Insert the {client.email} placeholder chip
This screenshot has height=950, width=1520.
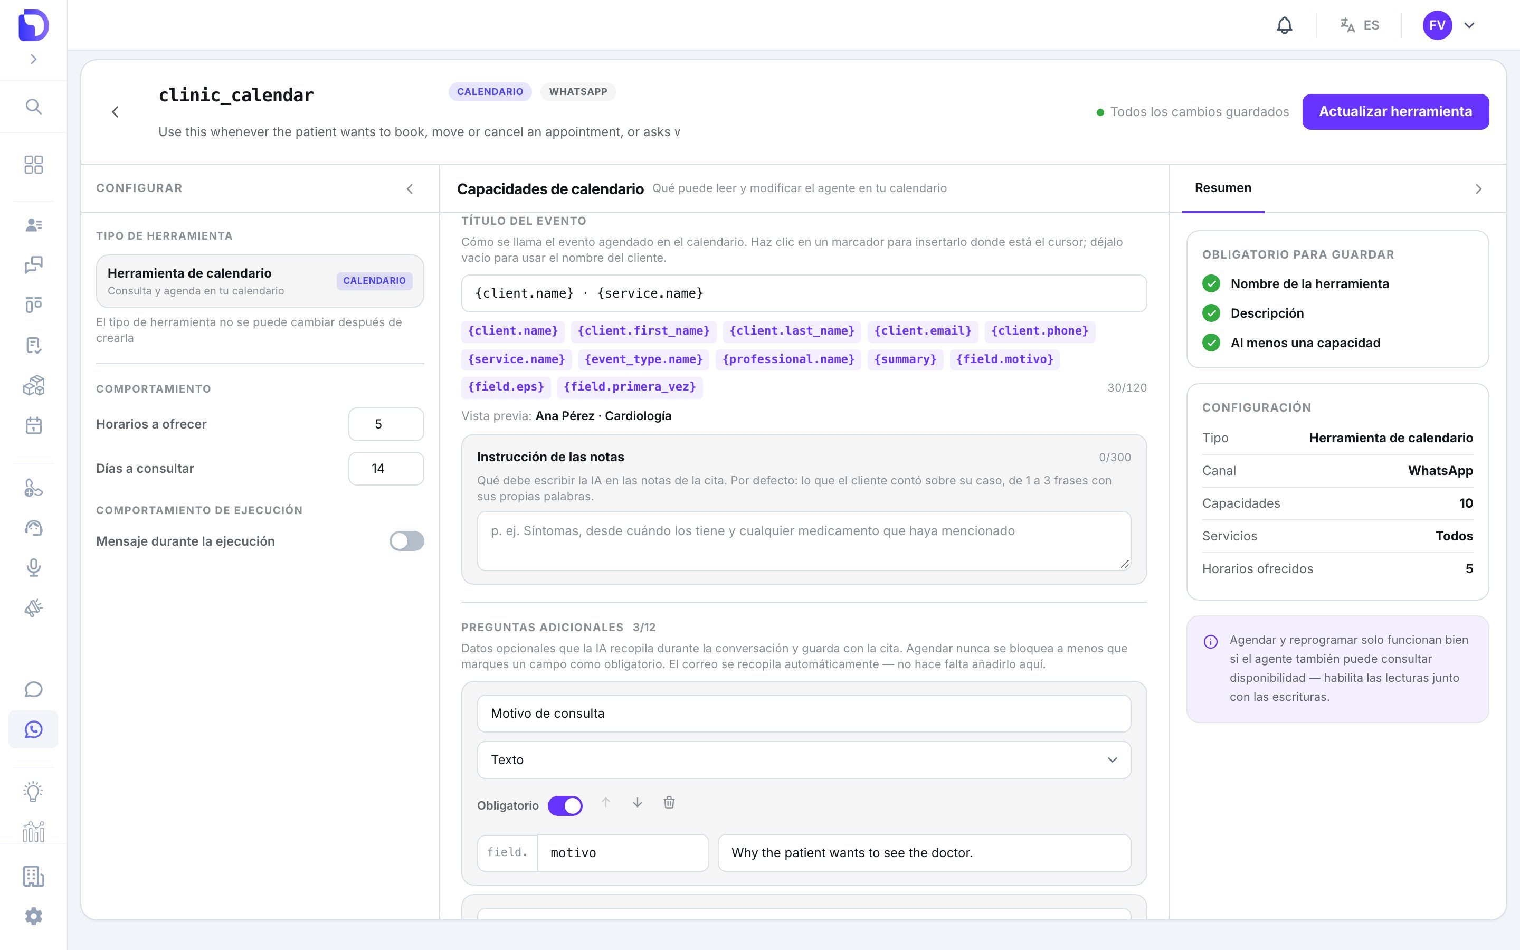[923, 331]
